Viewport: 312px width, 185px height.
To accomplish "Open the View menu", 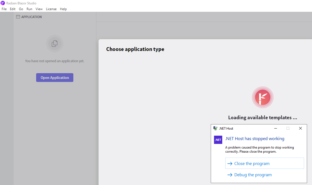I will pos(39,9).
